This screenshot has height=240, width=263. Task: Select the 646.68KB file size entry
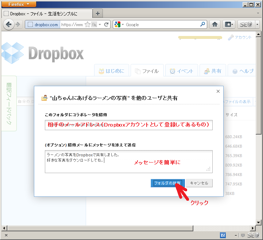coord(234,146)
